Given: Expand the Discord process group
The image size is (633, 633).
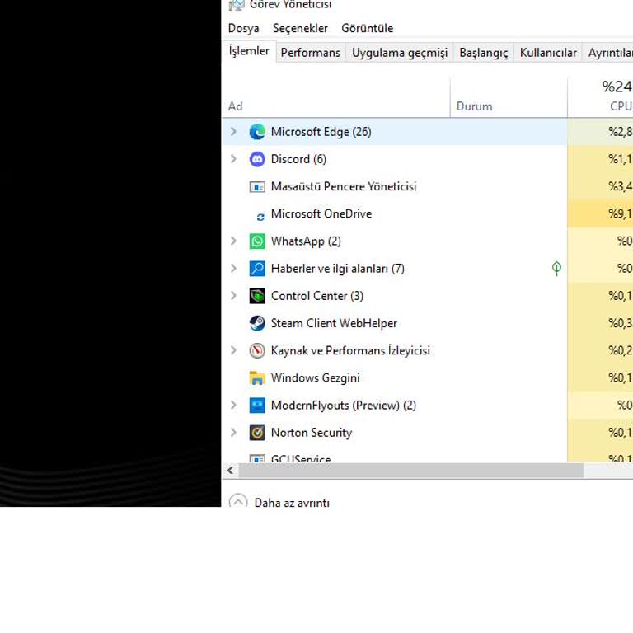Looking at the screenshot, I should click(x=233, y=159).
